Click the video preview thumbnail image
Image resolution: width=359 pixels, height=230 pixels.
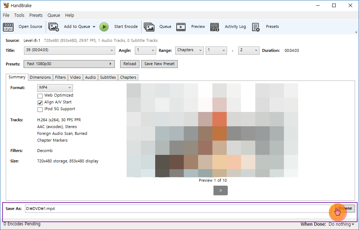pyautogui.click(x=212, y=130)
